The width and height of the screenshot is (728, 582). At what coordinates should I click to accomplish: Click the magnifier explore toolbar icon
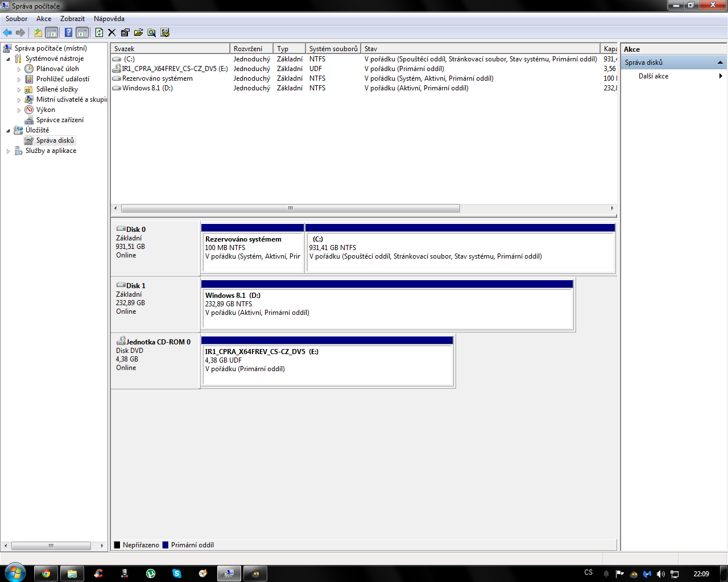coord(152,32)
